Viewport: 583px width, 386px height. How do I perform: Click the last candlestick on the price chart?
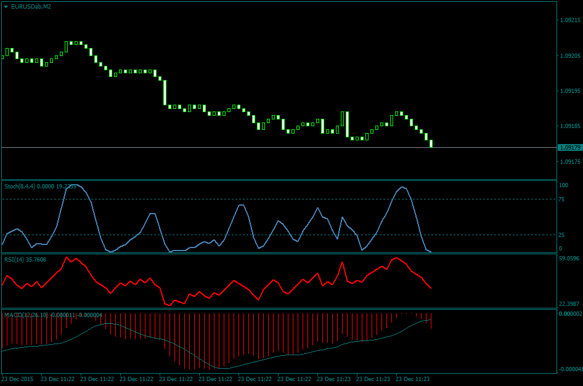(431, 144)
